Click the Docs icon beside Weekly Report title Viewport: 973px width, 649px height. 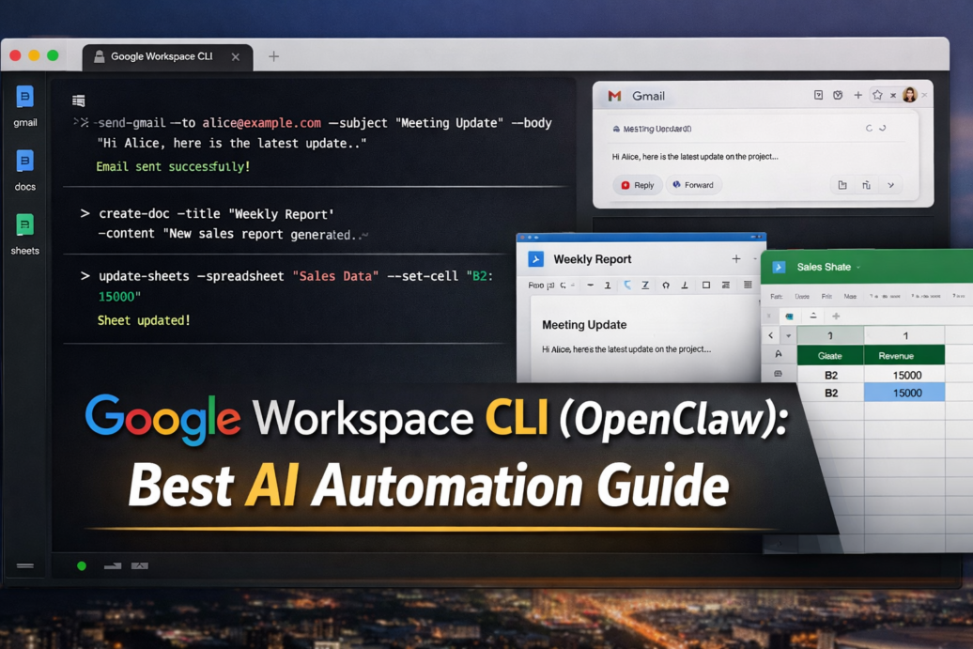point(535,259)
